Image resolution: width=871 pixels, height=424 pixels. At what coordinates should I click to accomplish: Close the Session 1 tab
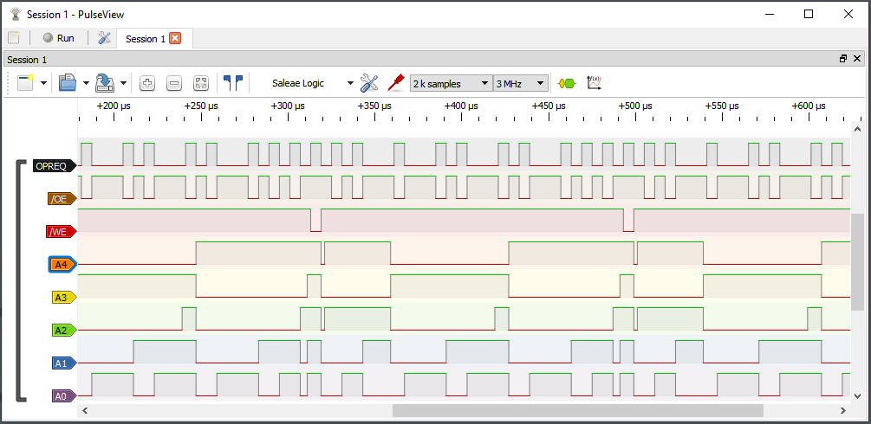pos(175,38)
